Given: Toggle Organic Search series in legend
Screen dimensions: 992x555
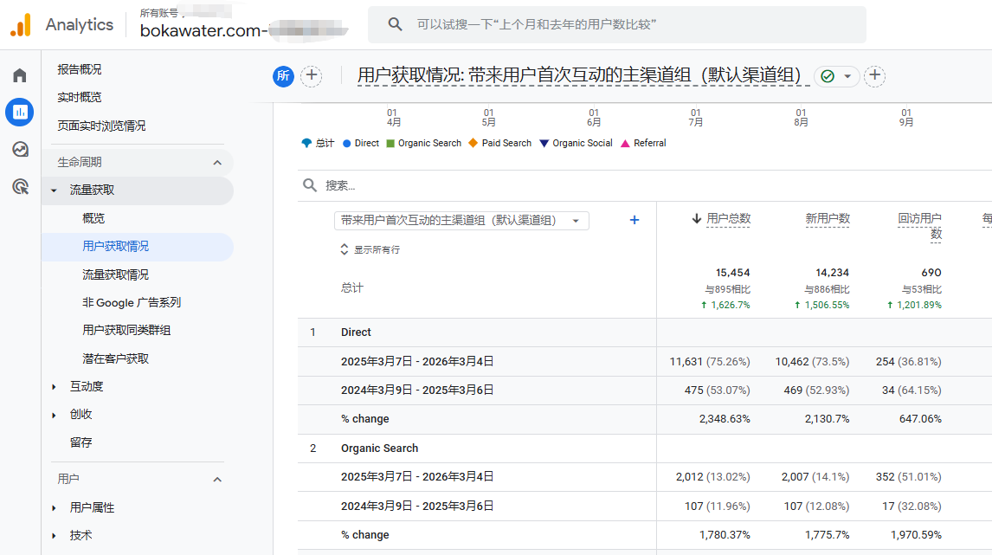Looking at the screenshot, I should [423, 143].
